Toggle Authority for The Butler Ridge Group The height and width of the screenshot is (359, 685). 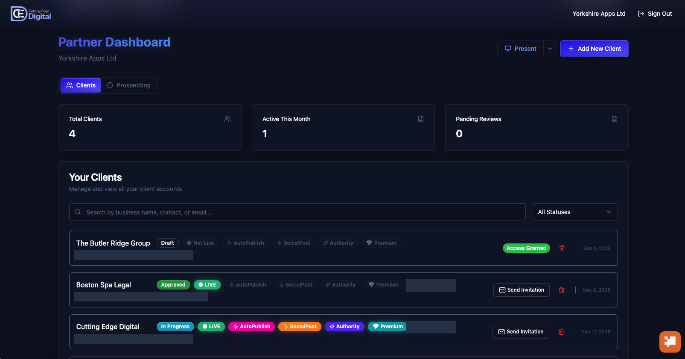tap(338, 243)
